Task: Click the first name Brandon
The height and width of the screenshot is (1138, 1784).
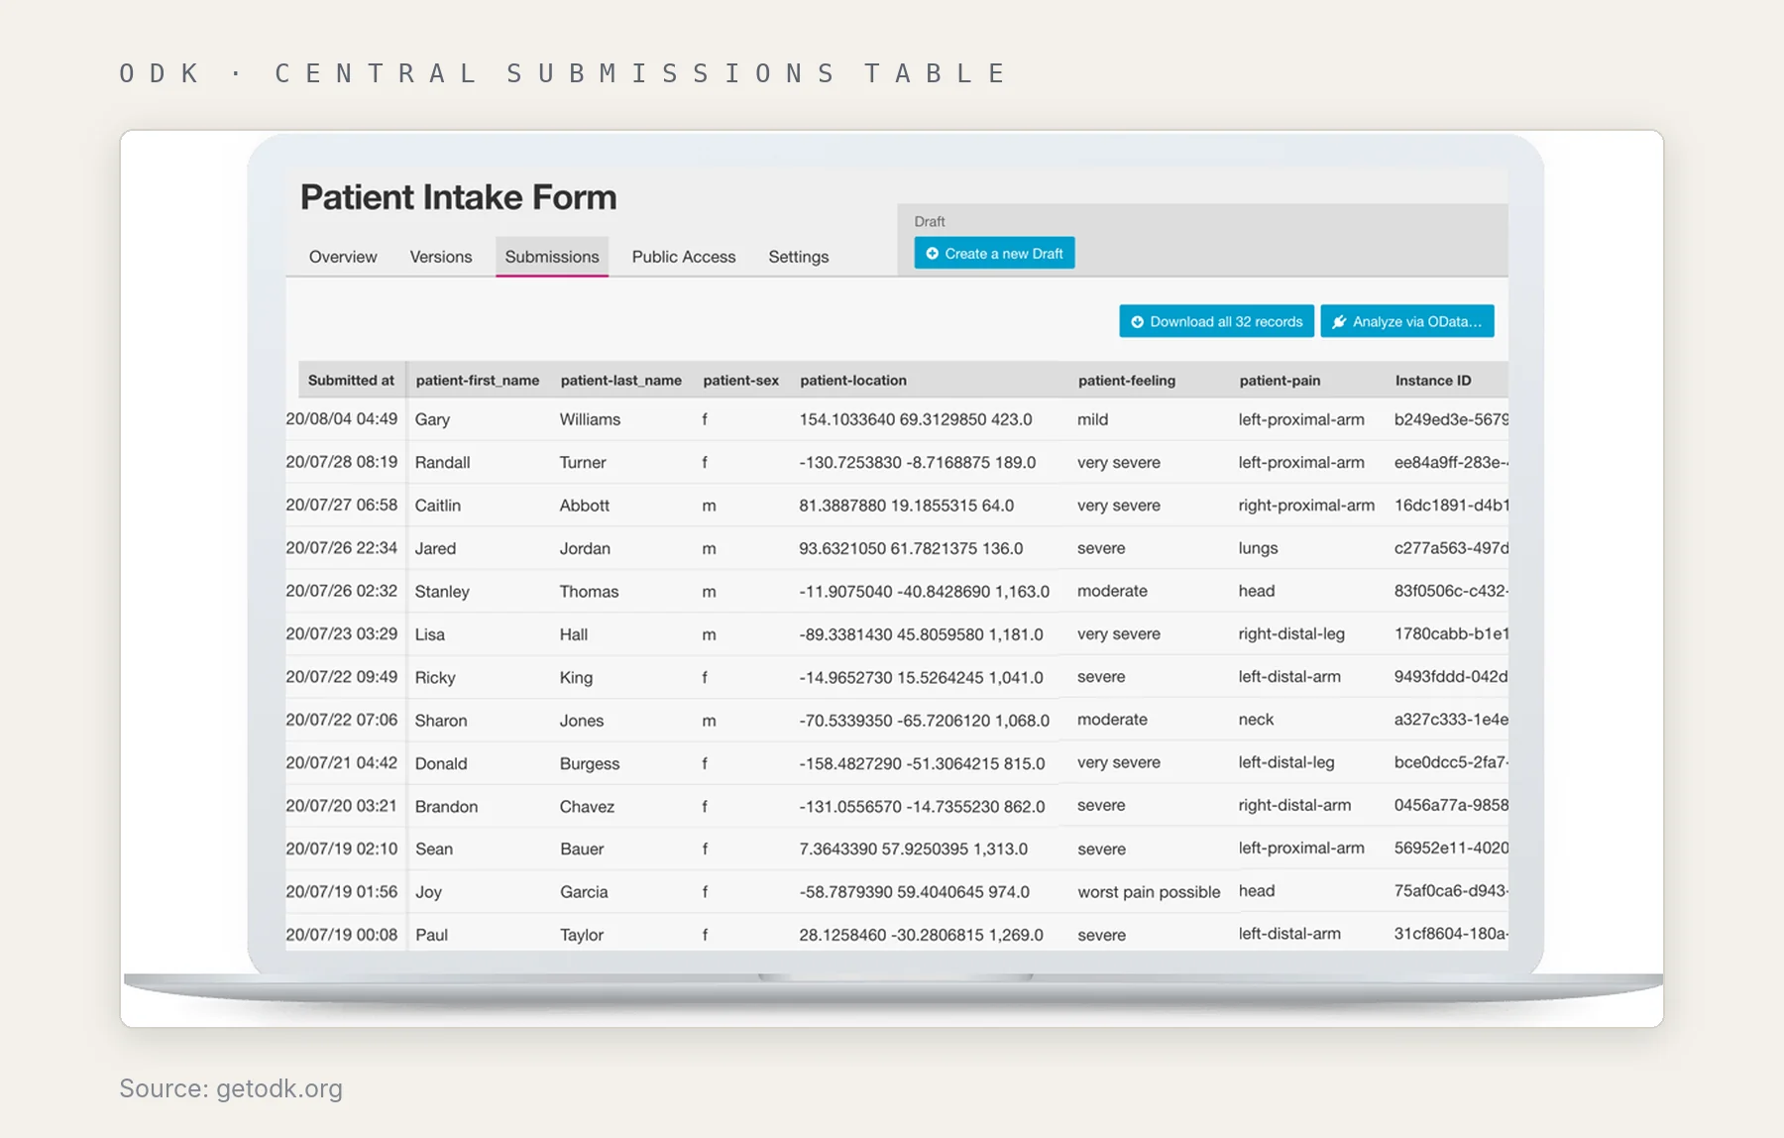Action: pos(446,807)
